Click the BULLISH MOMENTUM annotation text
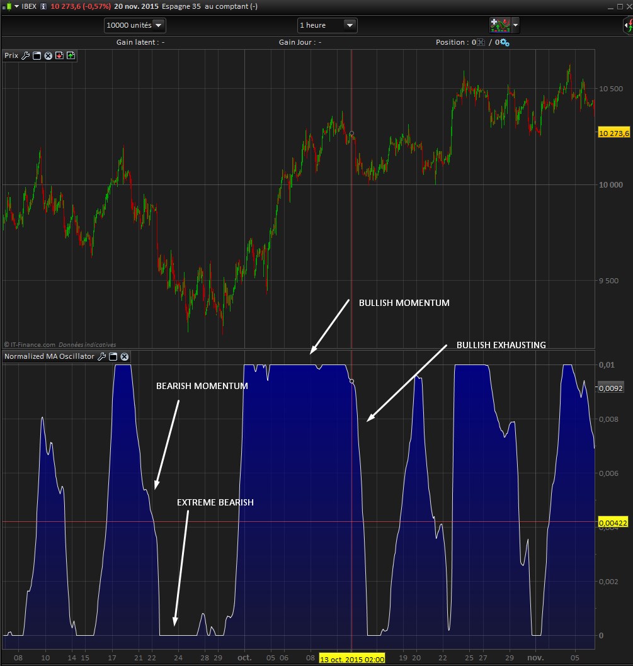 point(404,303)
